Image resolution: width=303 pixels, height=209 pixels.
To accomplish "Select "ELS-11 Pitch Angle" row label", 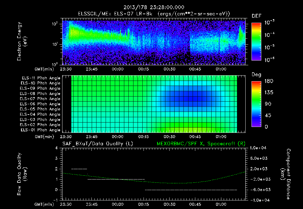I will [41, 78].
